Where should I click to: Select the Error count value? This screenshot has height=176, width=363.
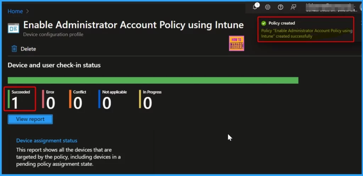pyautogui.click(x=50, y=103)
